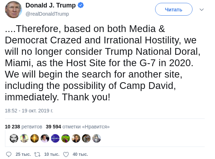The image size is (215, 159).
Task: Open the tweet author's profile picture
Action: tap(14, 10)
